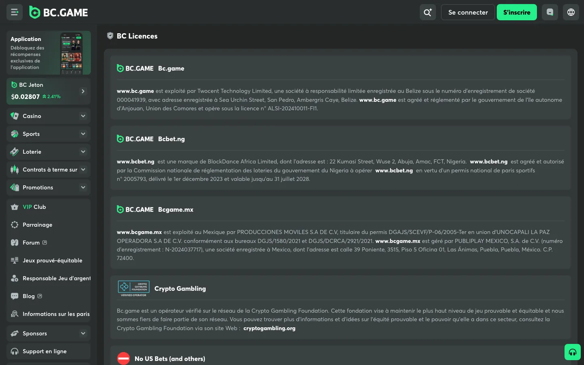The image size is (584, 365).
Task: Click the No US Bets red sign icon
Action: point(123,359)
